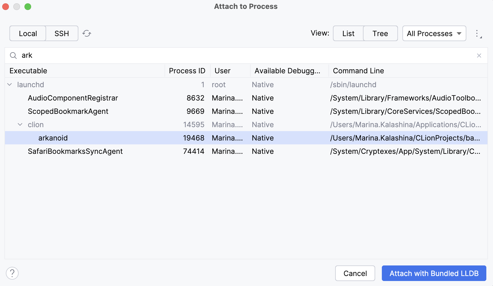Enable List view
The height and width of the screenshot is (286, 493).
[348, 33]
